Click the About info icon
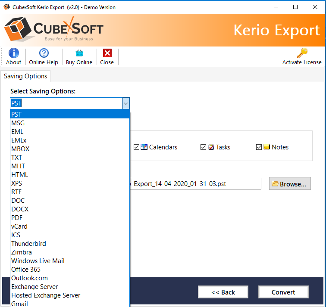Viewport: 326px width, 307px height. point(13,53)
